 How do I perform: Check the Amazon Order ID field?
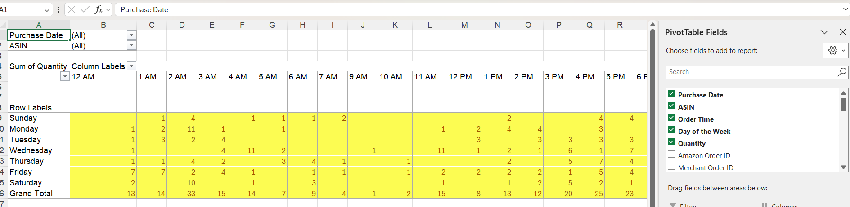(671, 154)
